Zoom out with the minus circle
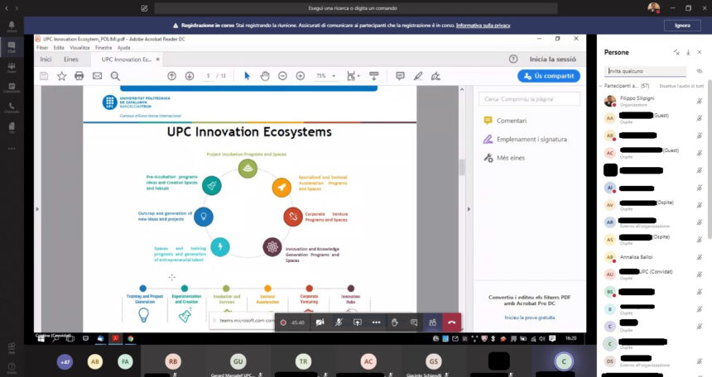The width and height of the screenshot is (712, 377). (x=282, y=76)
